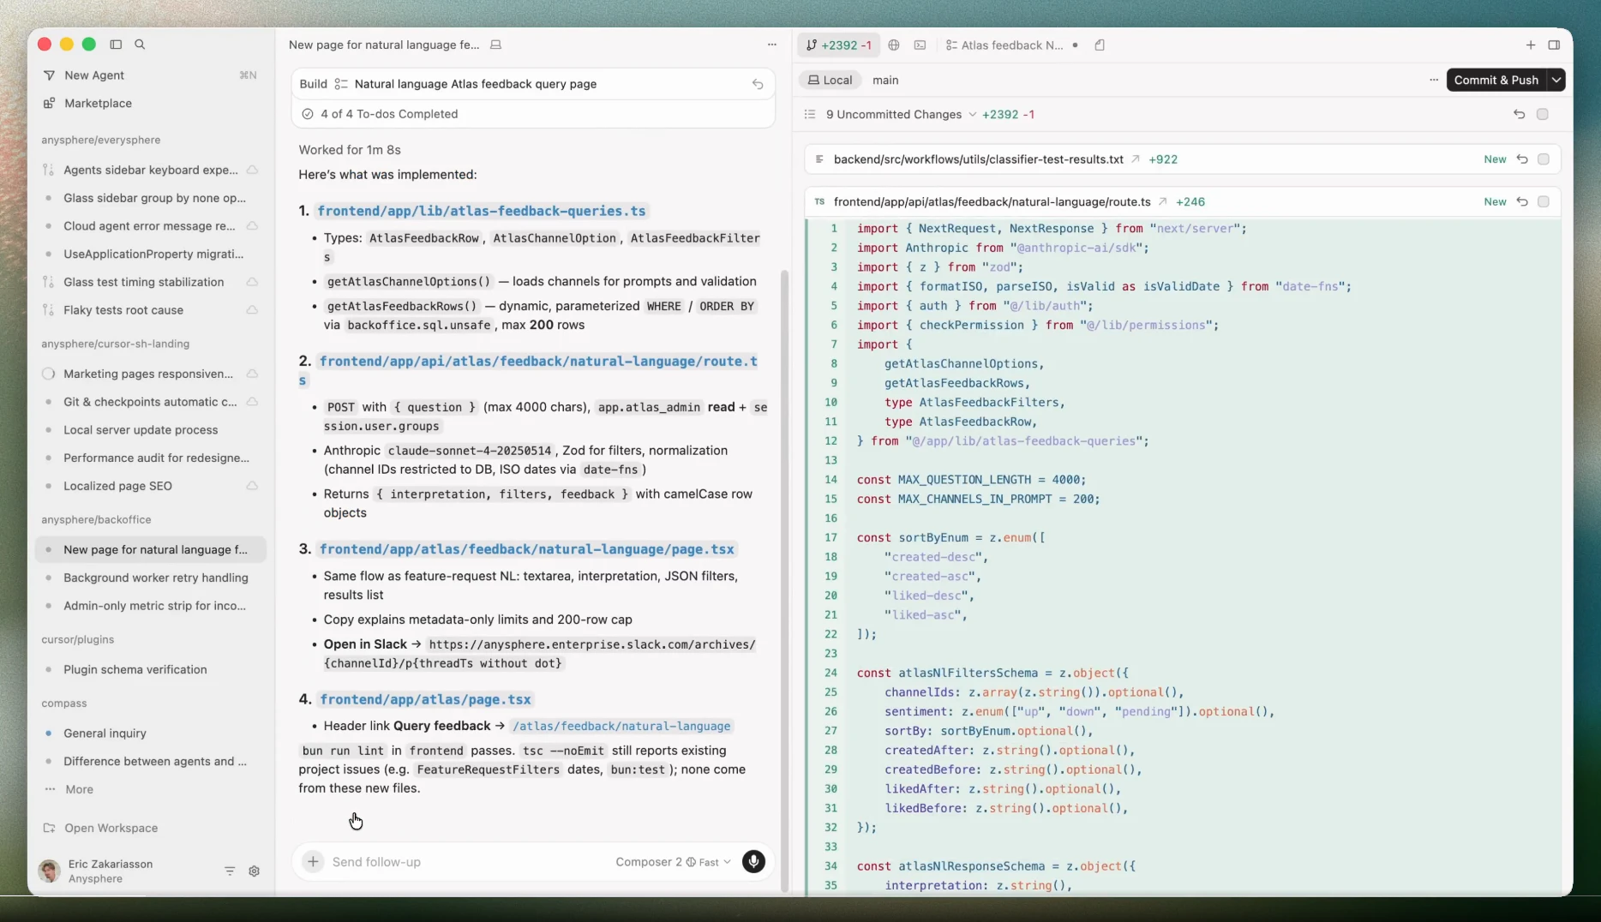Open the voice input microphone icon

pyautogui.click(x=754, y=862)
